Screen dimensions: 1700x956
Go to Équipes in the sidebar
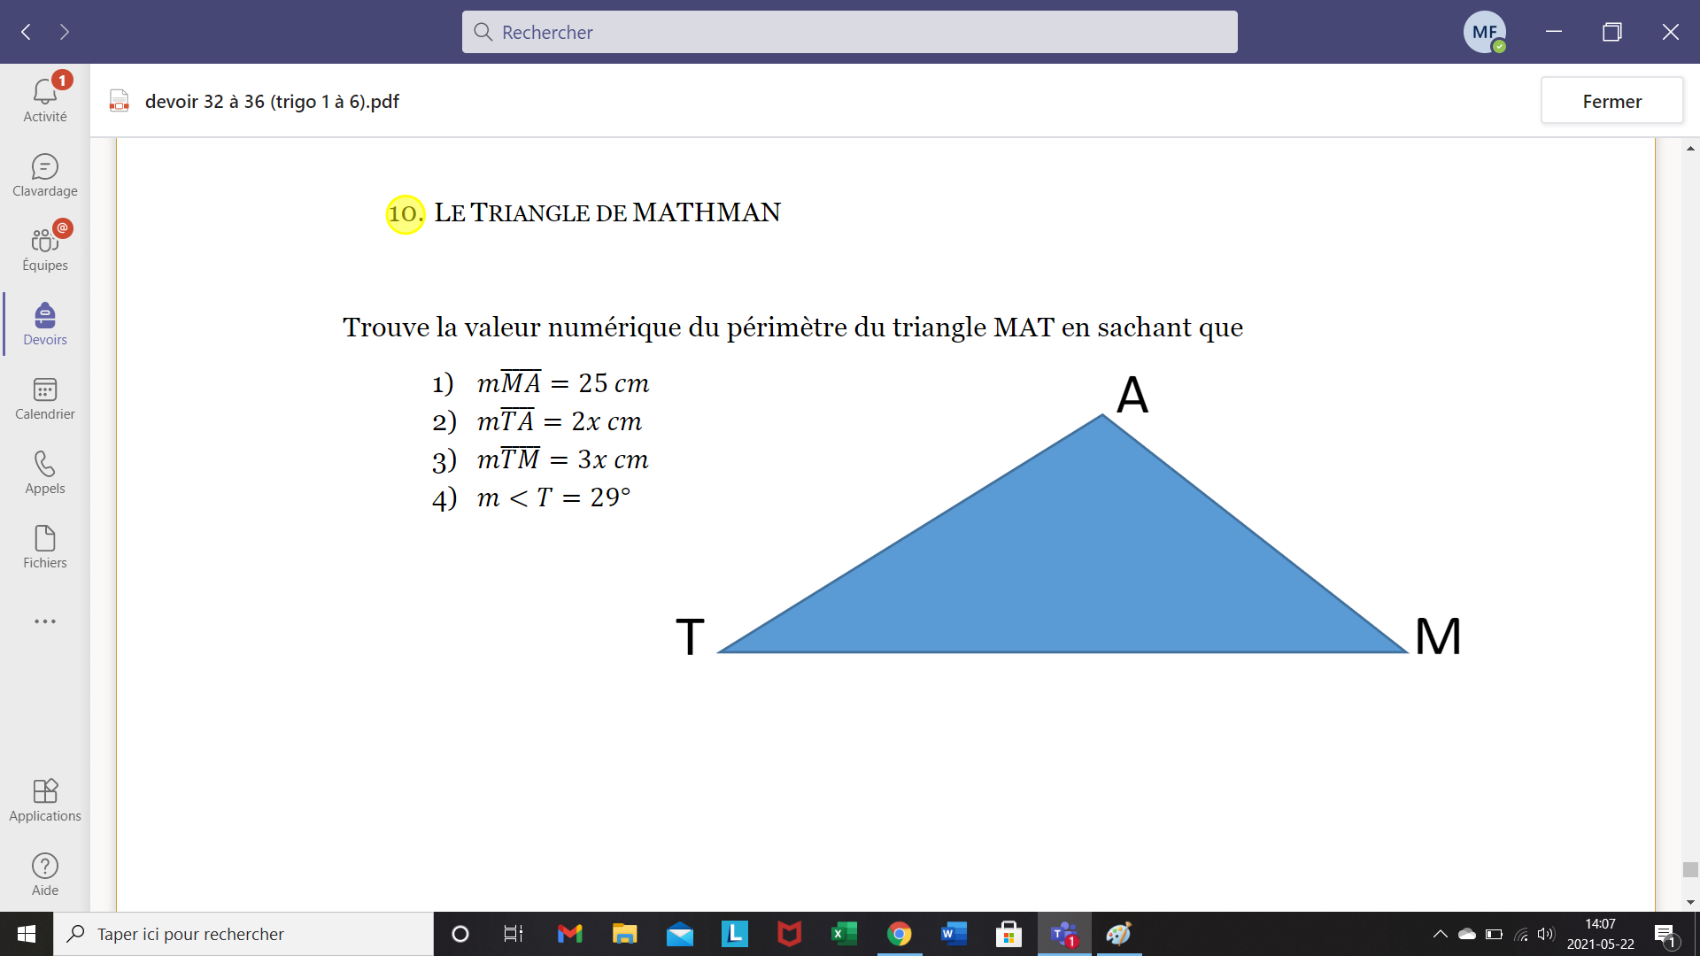[x=44, y=250]
